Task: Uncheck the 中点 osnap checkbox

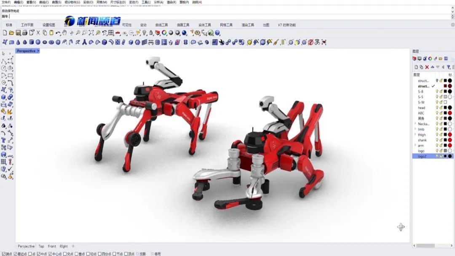Action: click(x=39, y=254)
